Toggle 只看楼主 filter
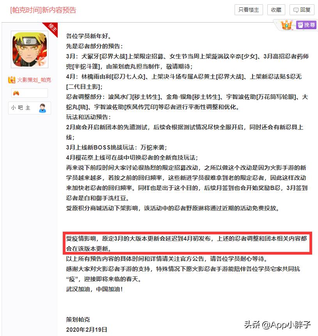 pyautogui.click(x=249, y=10)
